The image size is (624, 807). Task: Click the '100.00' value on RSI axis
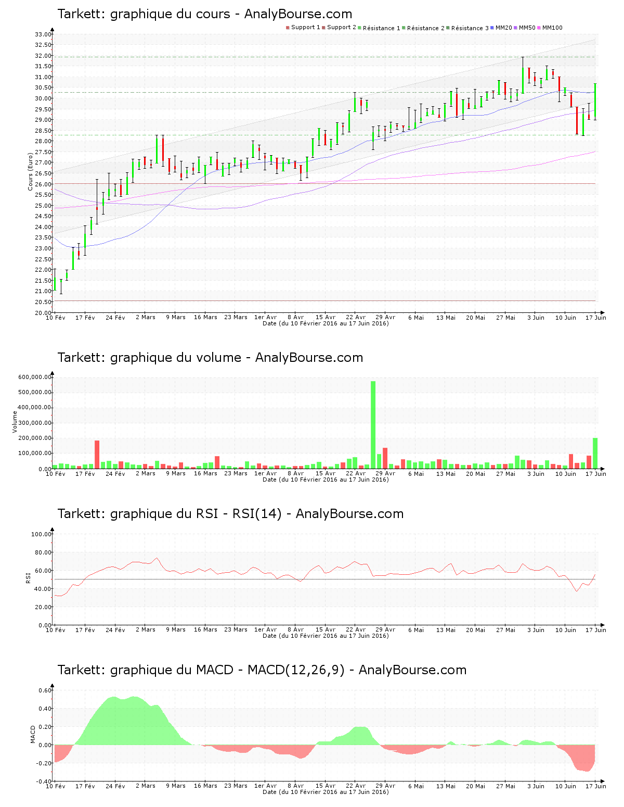(x=42, y=534)
